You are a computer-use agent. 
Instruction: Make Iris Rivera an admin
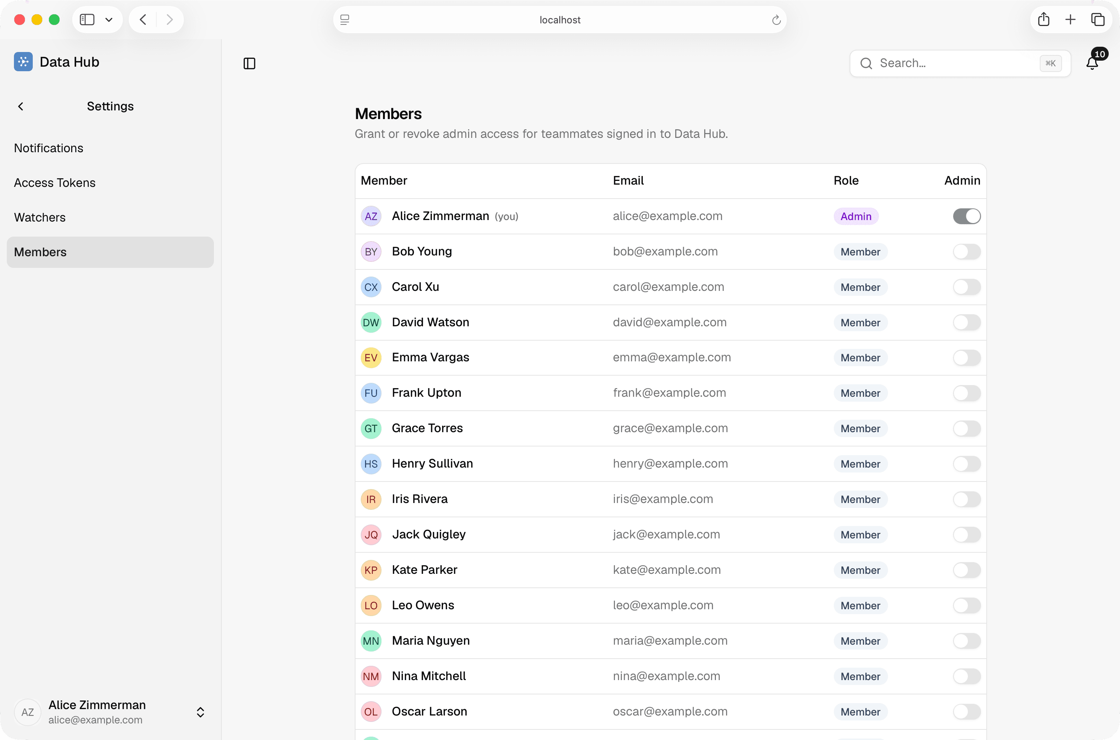(x=967, y=499)
